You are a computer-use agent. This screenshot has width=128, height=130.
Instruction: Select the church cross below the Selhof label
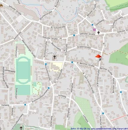[55, 57]
